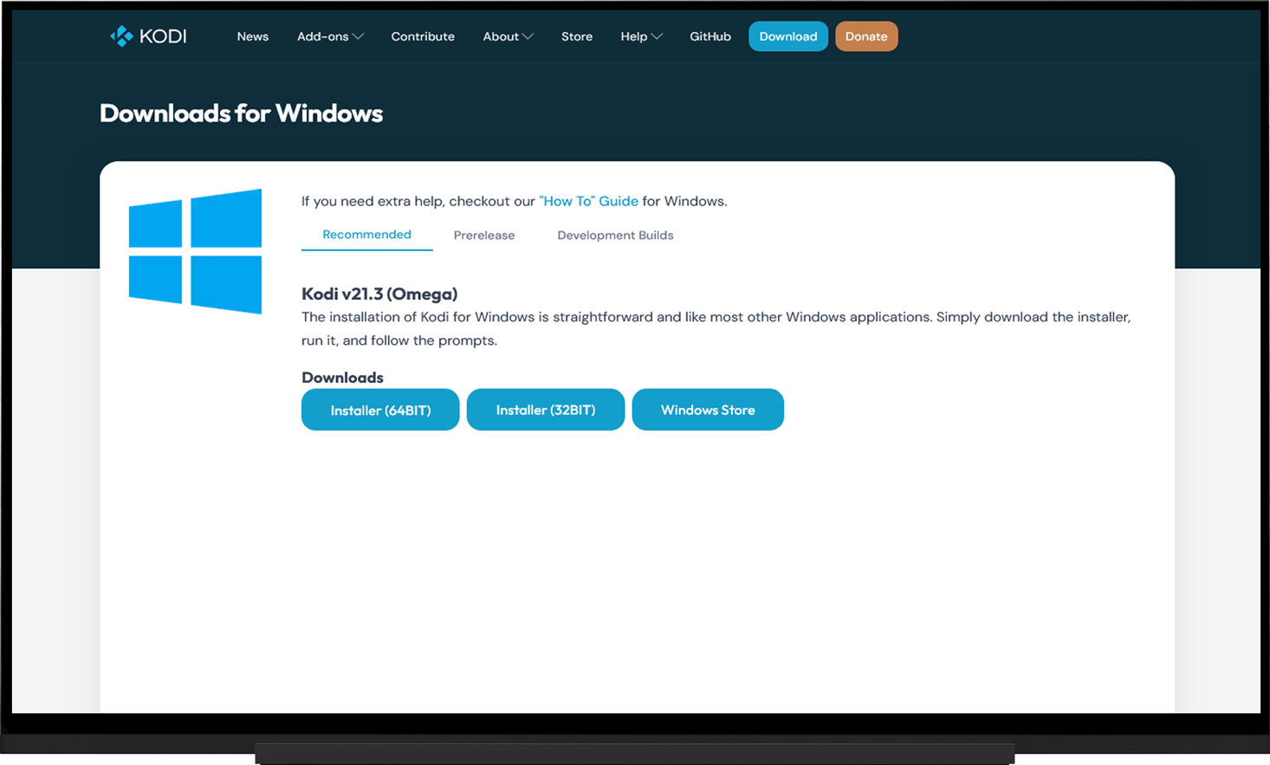Open the GitHub link in navigation
Screen dimensions: 1270x765
710,36
